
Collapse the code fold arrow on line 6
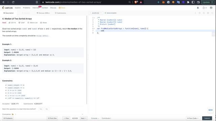(94, 29)
